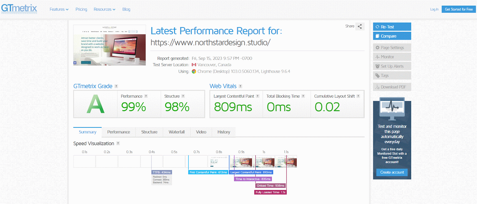Screen dimensions: 477x204
Task: Click Time to Interactive: 835ms marker
Action: click(253, 179)
